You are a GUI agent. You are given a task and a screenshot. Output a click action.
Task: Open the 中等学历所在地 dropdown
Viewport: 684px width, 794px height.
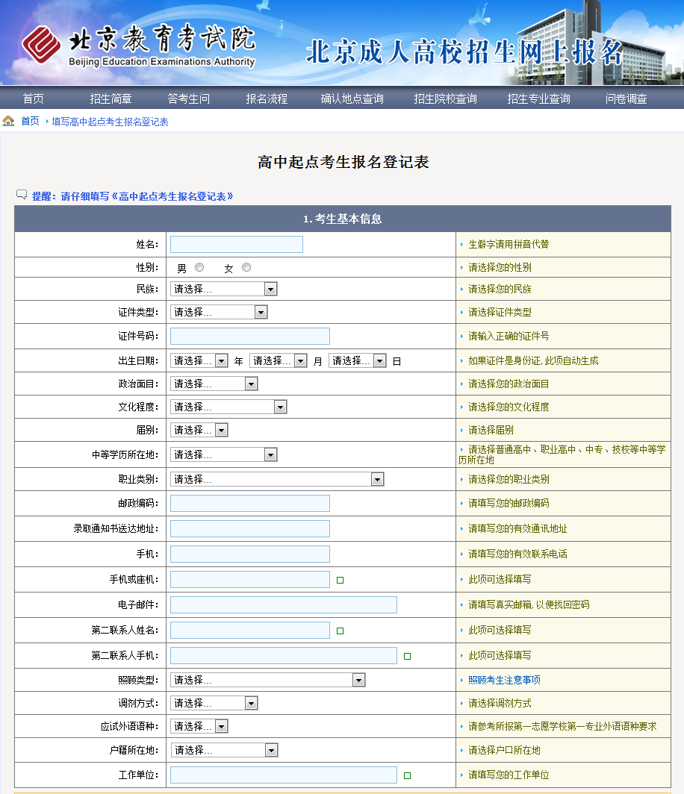(224, 454)
